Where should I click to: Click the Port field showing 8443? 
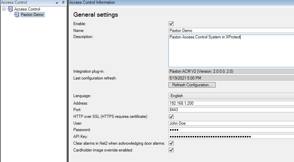coord(231,110)
